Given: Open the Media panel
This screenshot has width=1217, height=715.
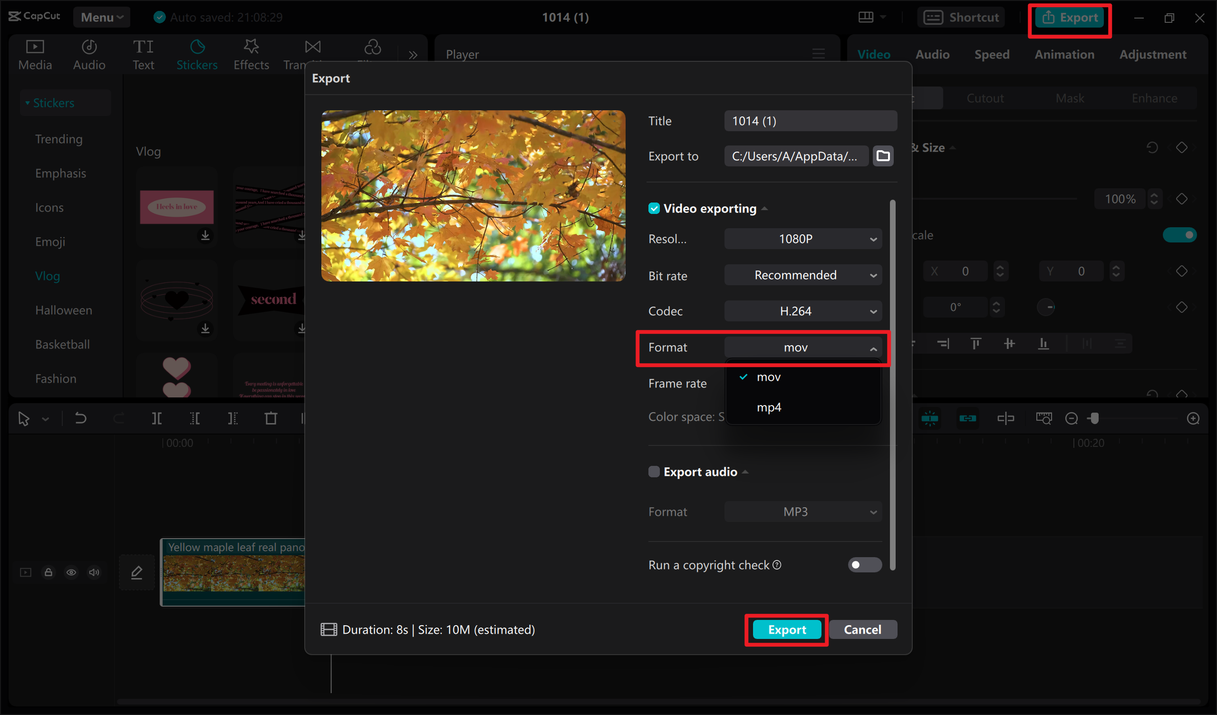Looking at the screenshot, I should pyautogui.click(x=34, y=54).
